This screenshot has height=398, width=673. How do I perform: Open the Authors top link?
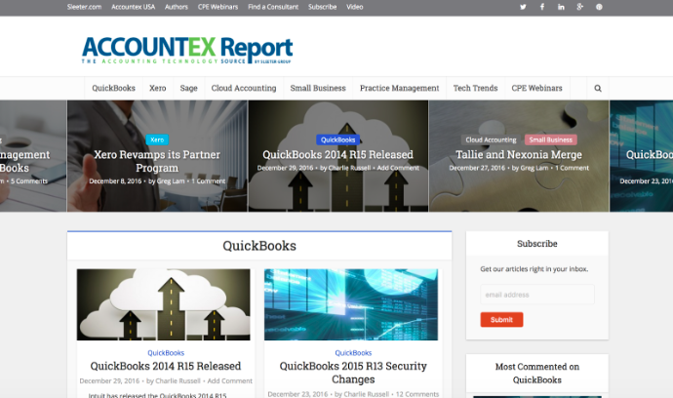(x=177, y=7)
